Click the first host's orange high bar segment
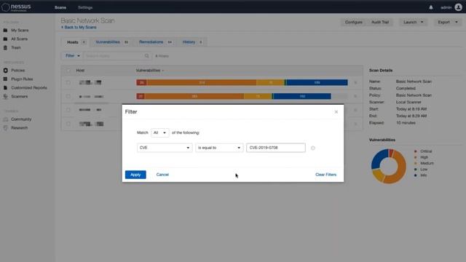 pos(202,82)
